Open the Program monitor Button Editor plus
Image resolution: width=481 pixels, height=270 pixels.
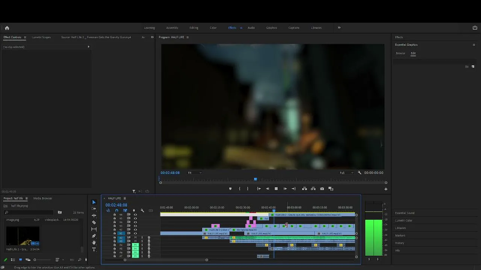click(386, 189)
